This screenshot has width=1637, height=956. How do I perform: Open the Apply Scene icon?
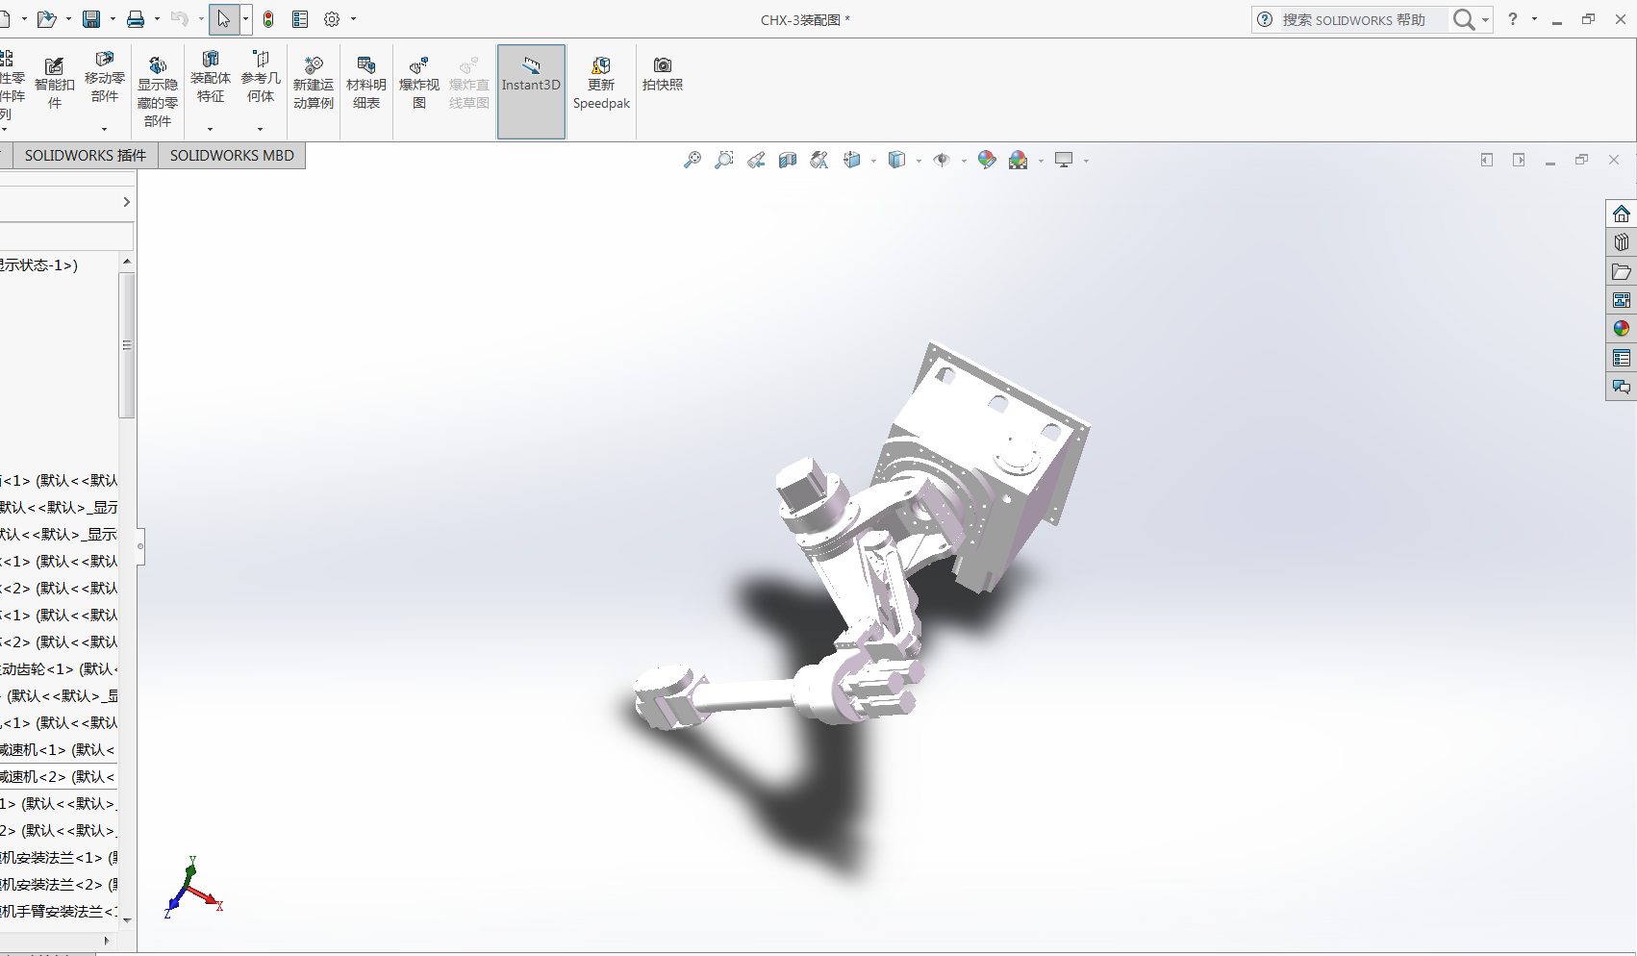(1019, 160)
